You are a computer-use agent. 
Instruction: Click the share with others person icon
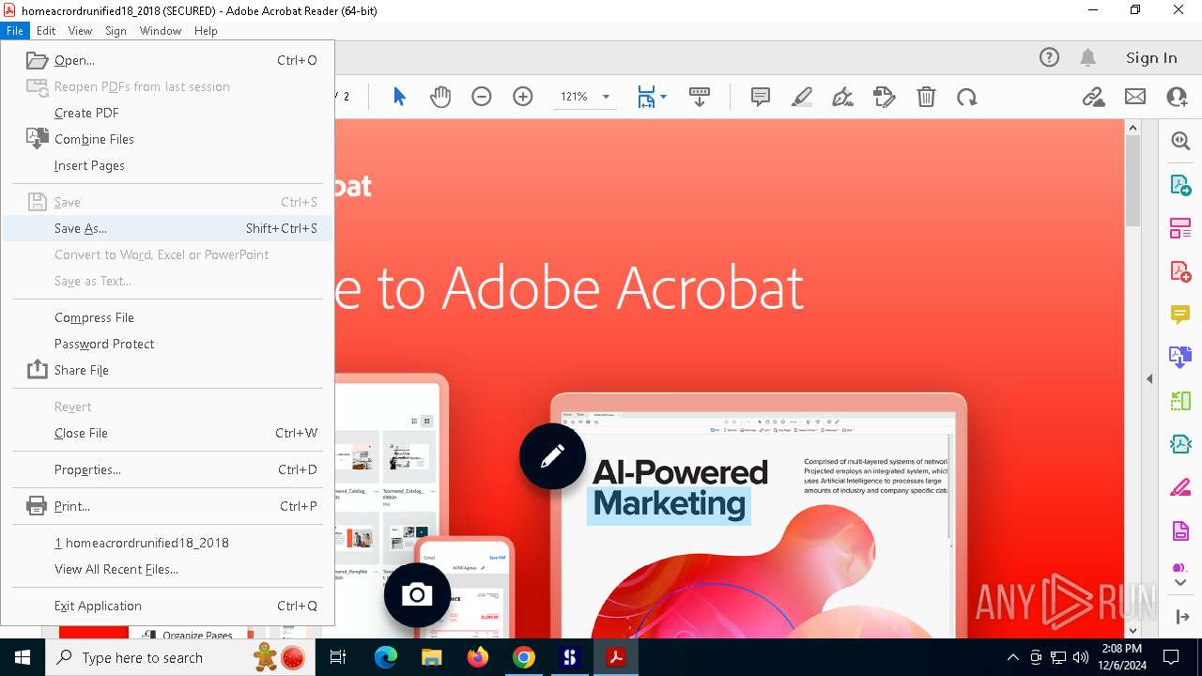(1177, 97)
